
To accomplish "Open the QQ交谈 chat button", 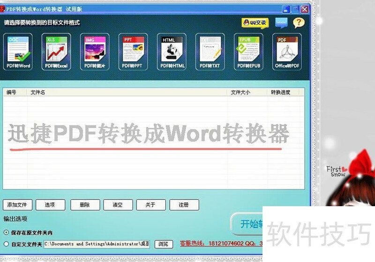I will click(x=255, y=22).
